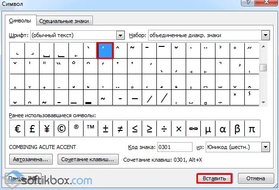Insert recently used not-equal sign
Viewport: 279px width, 190px height.
tap(120, 128)
